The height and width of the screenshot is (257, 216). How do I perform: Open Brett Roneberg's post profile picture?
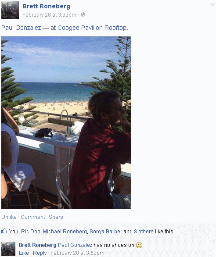(10, 10)
